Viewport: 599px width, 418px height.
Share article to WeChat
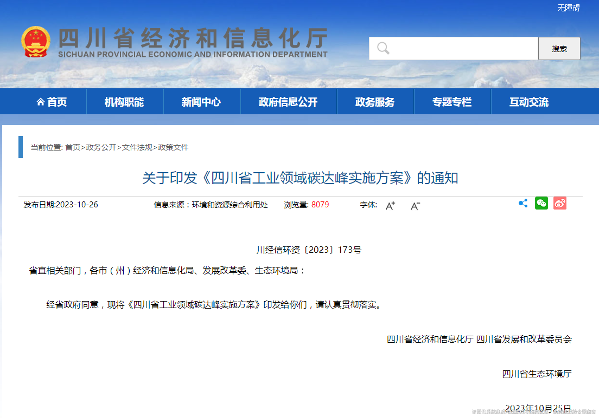(541, 203)
